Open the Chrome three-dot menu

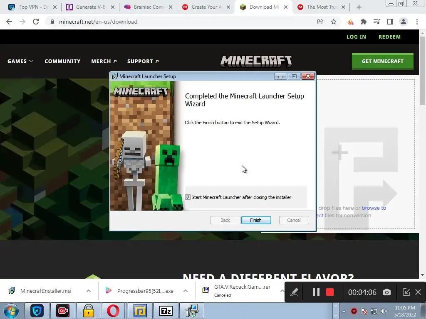417,22
